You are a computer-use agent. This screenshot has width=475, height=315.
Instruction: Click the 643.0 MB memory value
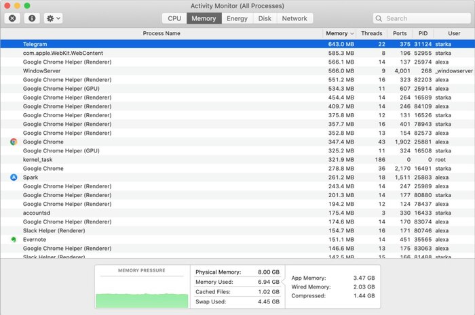click(341, 44)
